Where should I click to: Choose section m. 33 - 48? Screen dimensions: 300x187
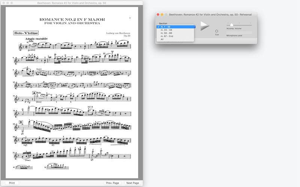pyautogui.click(x=166, y=30)
